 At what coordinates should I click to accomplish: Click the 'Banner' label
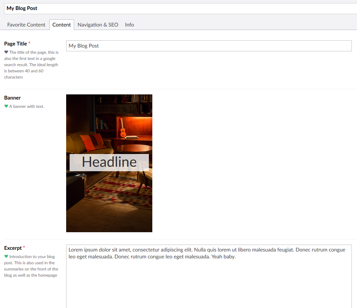(12, 98)
